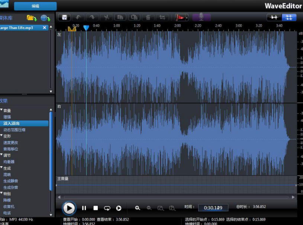
Task: Click the 左 left channel waveform
Action: pyautogui.click(x=176, y=67)
